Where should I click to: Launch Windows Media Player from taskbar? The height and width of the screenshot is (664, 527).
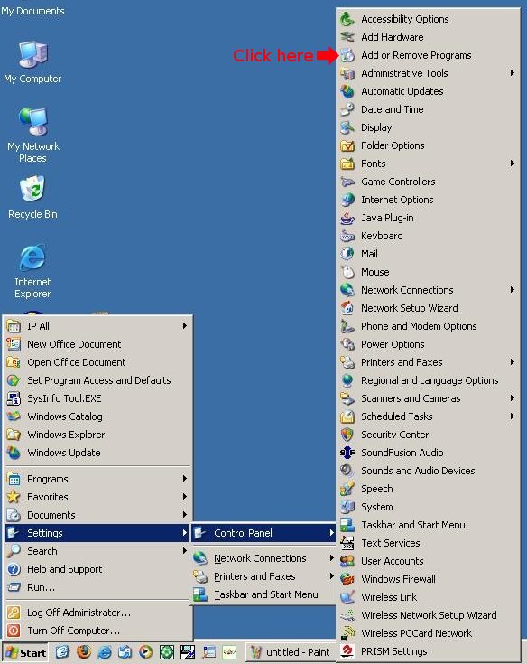[x=146, y=652]
